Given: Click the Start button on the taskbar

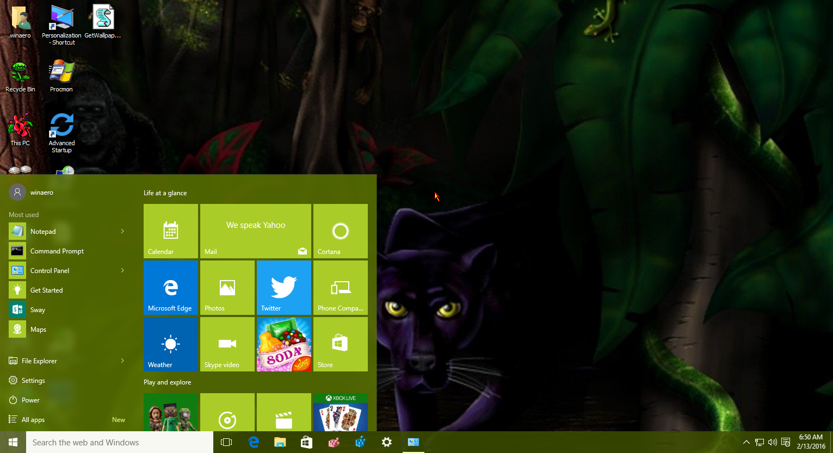Looking at the screenshot, I should pyautogui.click(x=13, y=442).
